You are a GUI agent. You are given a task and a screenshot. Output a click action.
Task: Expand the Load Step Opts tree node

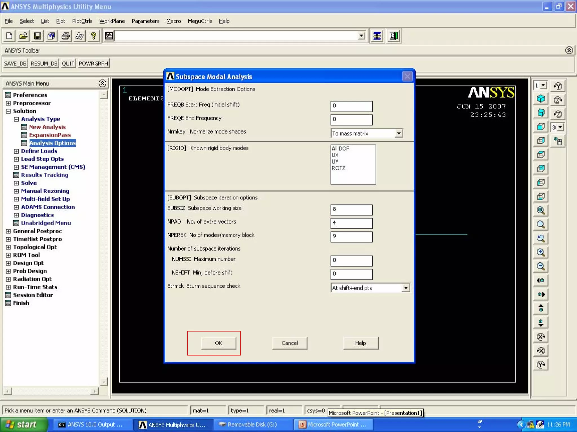(x=16, y=159)
